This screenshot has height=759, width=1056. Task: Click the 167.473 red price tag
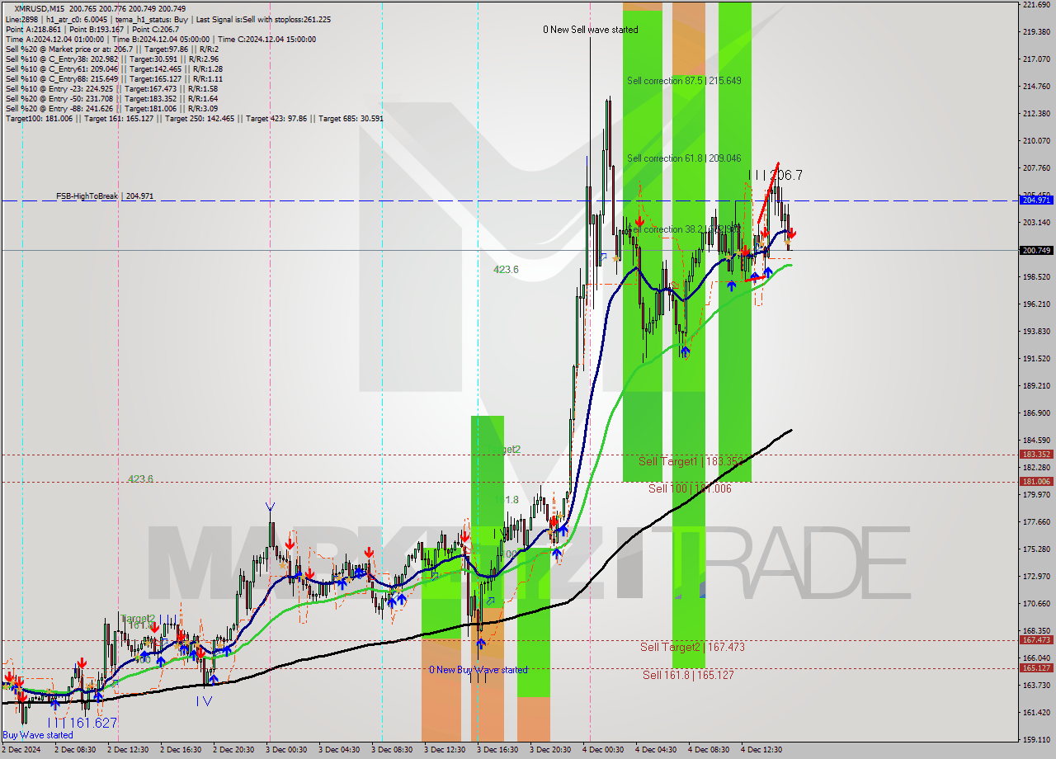pos(1036,640)
